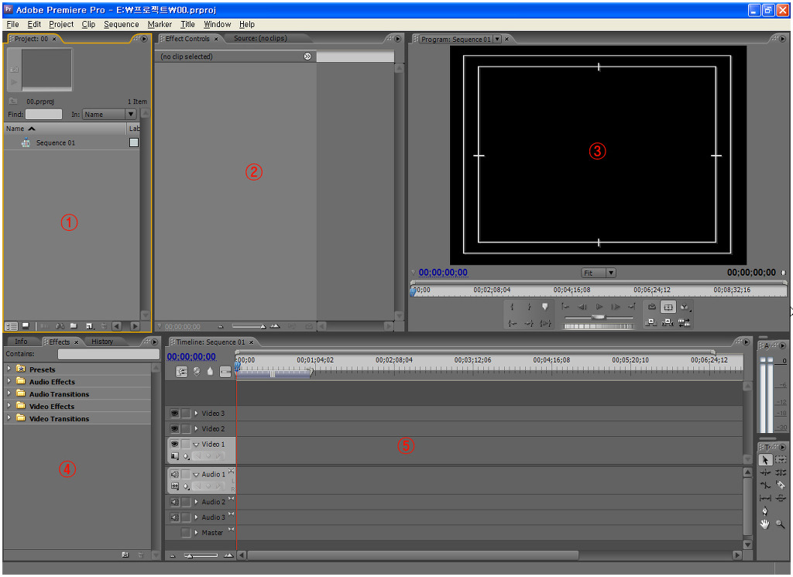Screen dimensions: 793x577
Task: Toggle lock box on Video 2 track
Action: click(x=186, y=429)
